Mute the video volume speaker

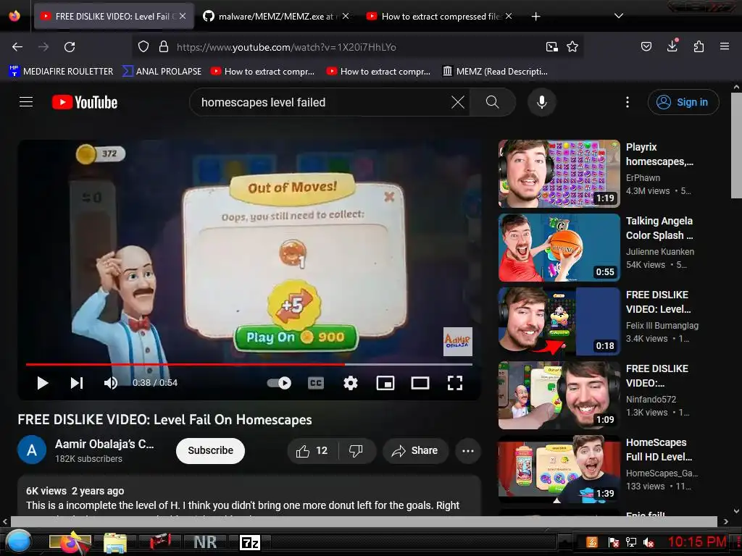pos(111,383)
